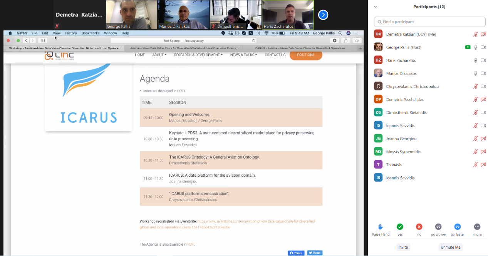Click the green yes reaction icon

[400, 227]
